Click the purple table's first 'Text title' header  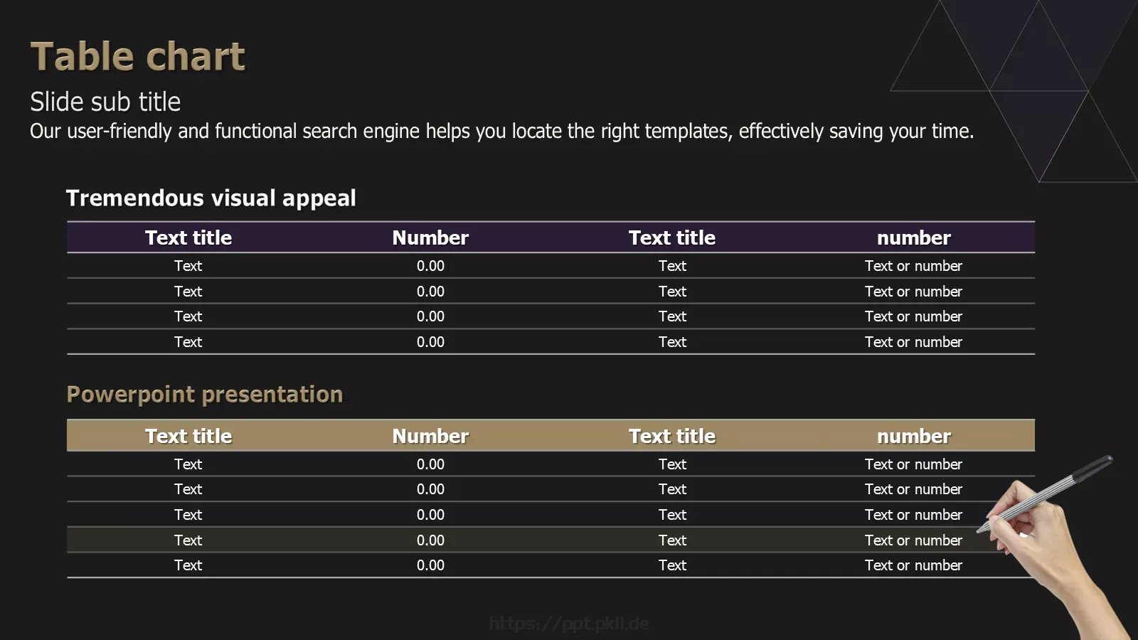coord(188,238)
